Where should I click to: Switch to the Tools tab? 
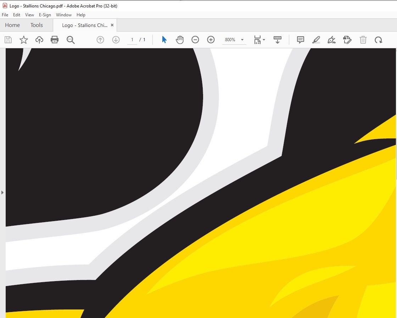(37, 25)
